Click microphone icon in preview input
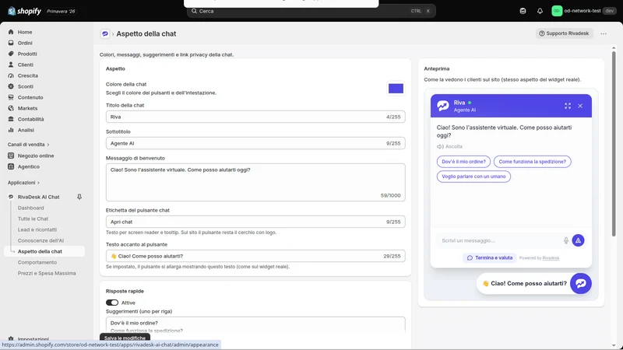Viewport: 623px width, 350px height. pyautogui.click(x=566, y=240)
